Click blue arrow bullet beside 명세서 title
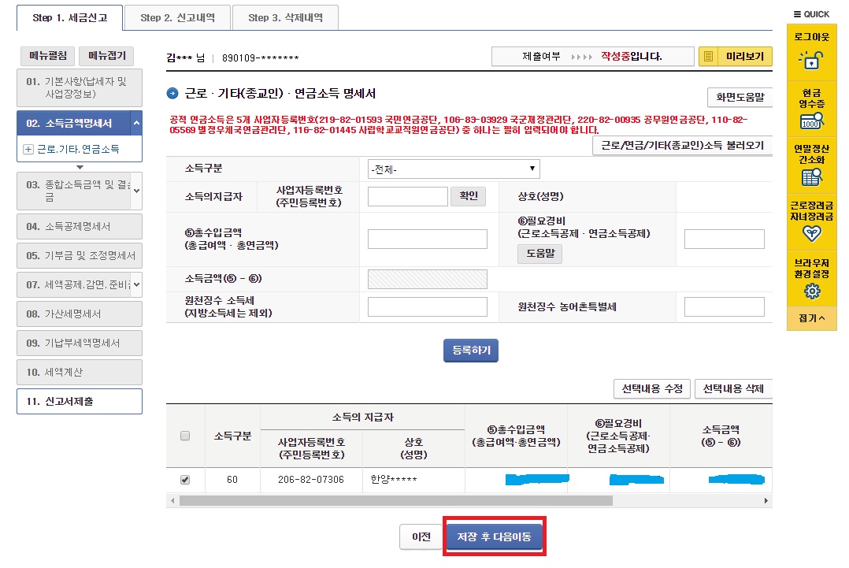849x568 pixels. [x=172, y=94]
